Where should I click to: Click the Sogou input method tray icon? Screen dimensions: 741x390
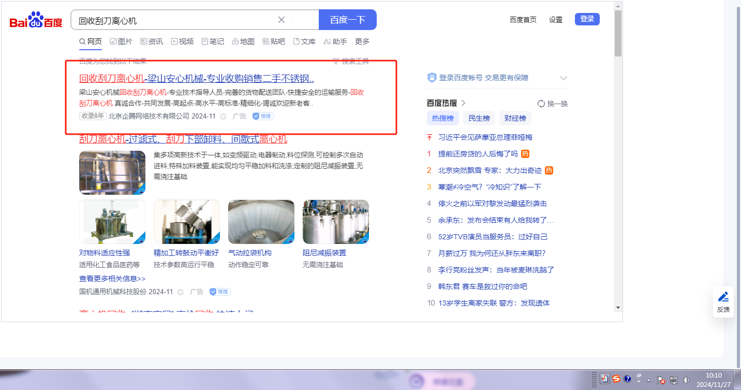pos(616,379)
